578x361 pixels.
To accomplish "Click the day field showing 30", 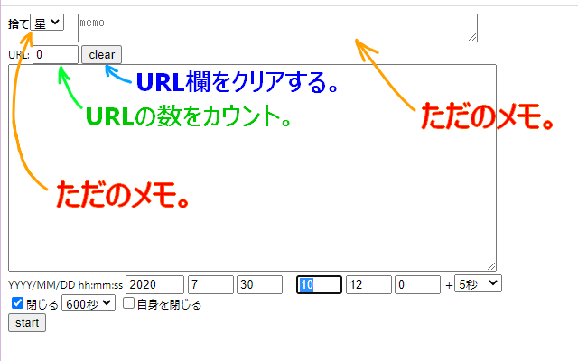I will pyautogui.click(x=259, y=285).
